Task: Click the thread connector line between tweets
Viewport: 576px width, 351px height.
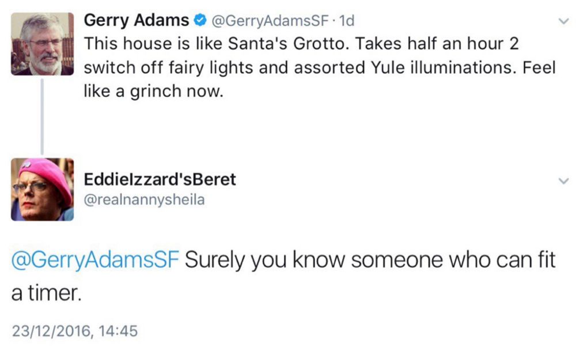Action: coord(42,115)
